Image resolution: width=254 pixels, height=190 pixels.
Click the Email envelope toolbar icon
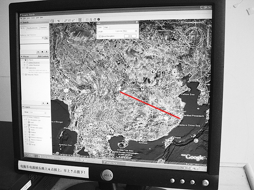(x=87, y=20)
